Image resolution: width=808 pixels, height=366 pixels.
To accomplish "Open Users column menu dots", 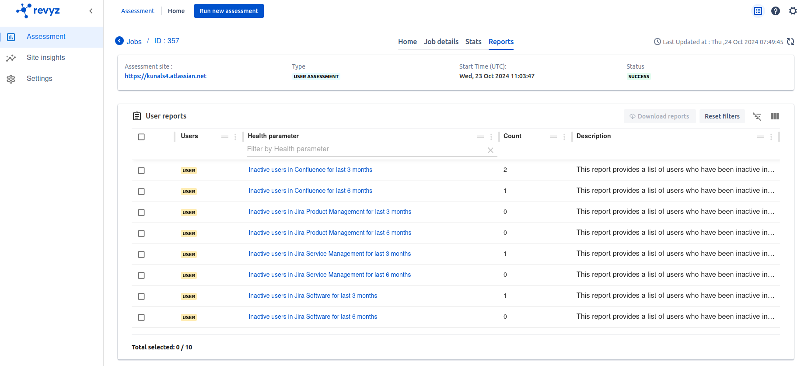I will 235,137.
